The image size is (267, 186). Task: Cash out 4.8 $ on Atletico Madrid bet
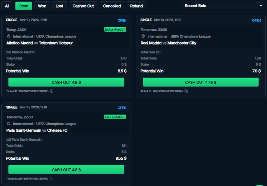(x=67, y=82)
